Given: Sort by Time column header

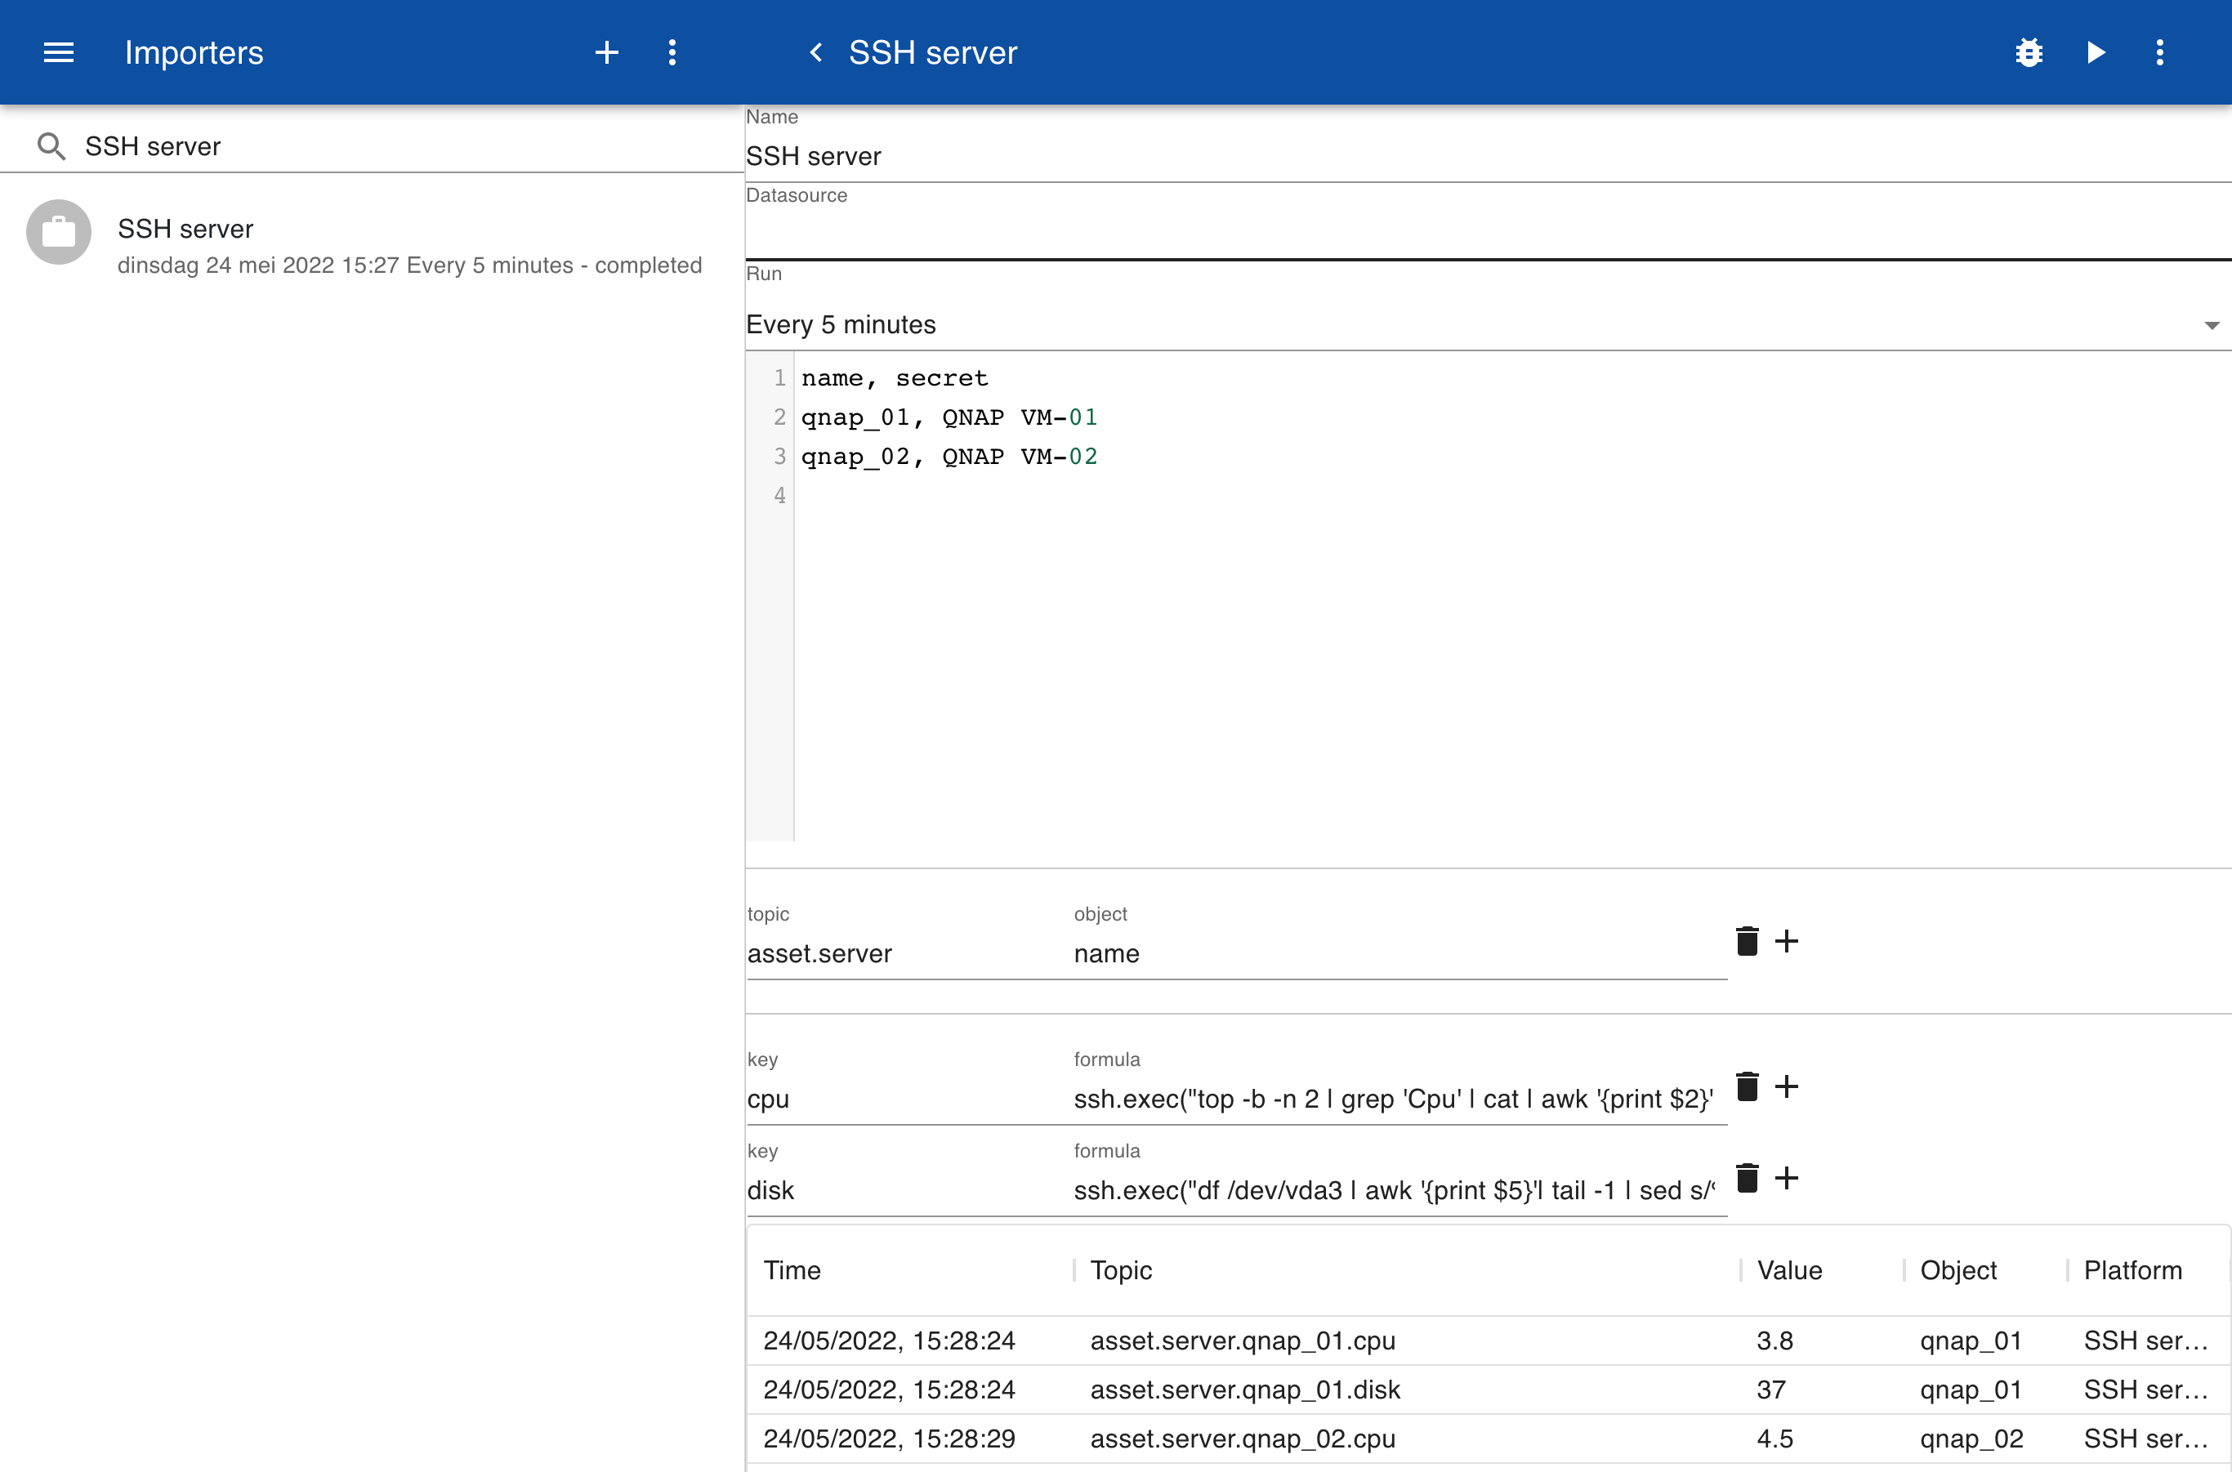Looking at the screenshot, I should point(792,1270).
